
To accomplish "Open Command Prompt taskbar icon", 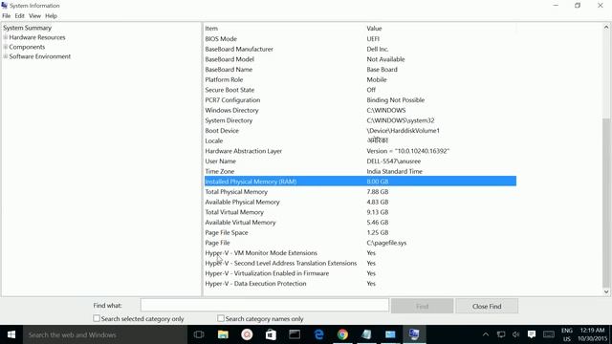I will [x=295, y=334].
